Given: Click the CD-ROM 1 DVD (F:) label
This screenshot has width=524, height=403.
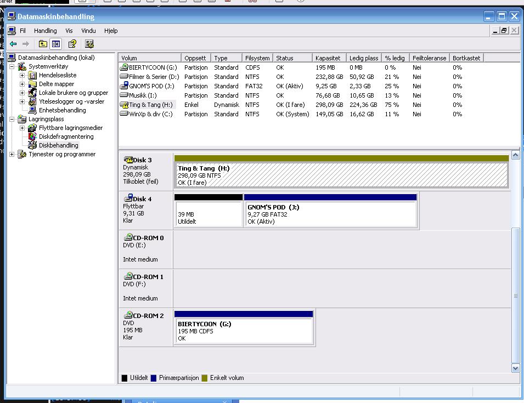Looking at the screenshot, I should click(x=134, y=284).
